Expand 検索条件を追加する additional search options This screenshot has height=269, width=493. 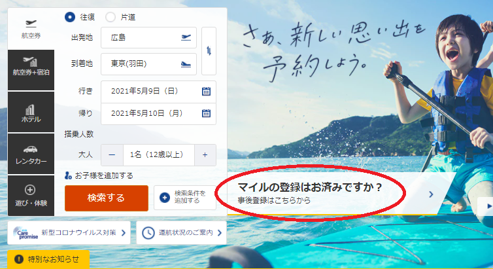pos(184,198)
